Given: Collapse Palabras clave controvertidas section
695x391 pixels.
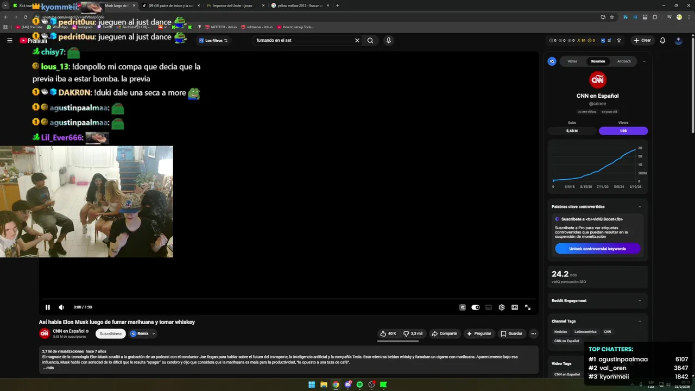Looking at the screenshot, I should click(x=640, y=207).
